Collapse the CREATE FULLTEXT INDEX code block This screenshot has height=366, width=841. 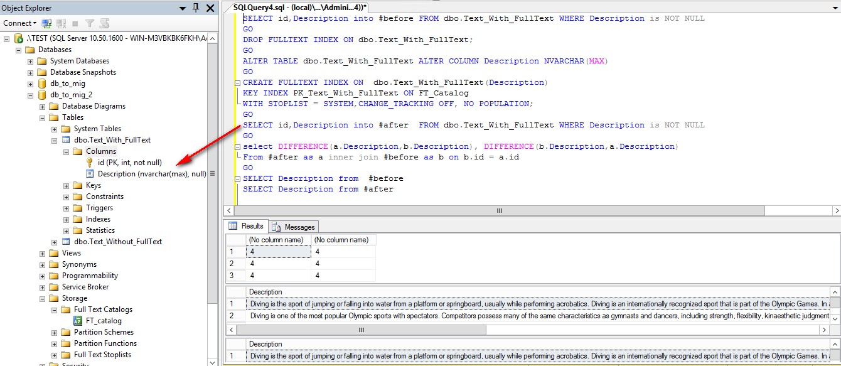[237, 82]
